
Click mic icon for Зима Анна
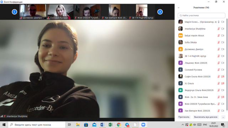tap(218, 97)
